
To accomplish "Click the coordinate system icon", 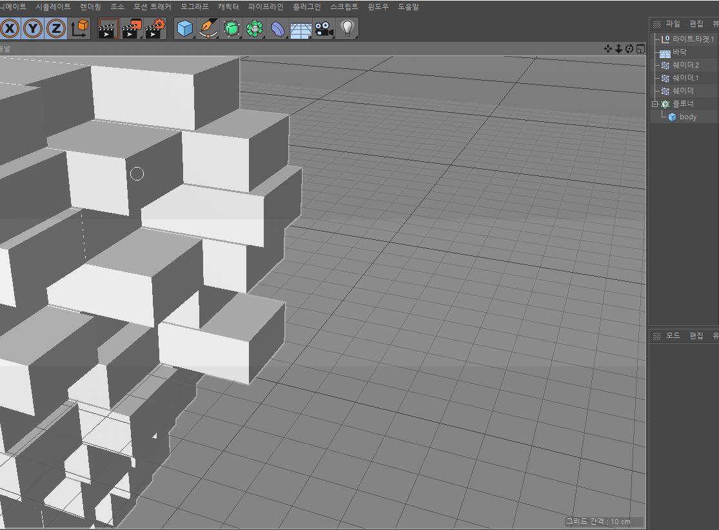I will point(79,28).
